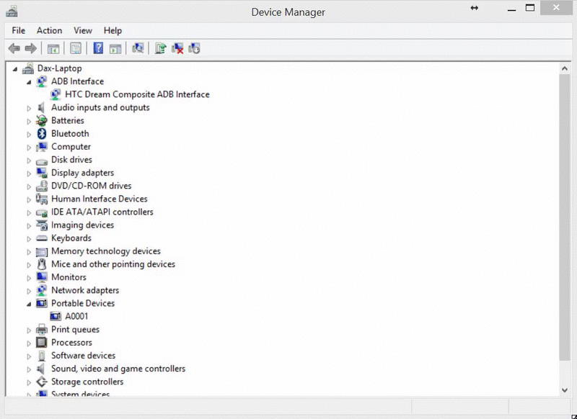Expand Sound, video and game controllers
Viewport: 577px width, 419px height.
click(29, 369)
